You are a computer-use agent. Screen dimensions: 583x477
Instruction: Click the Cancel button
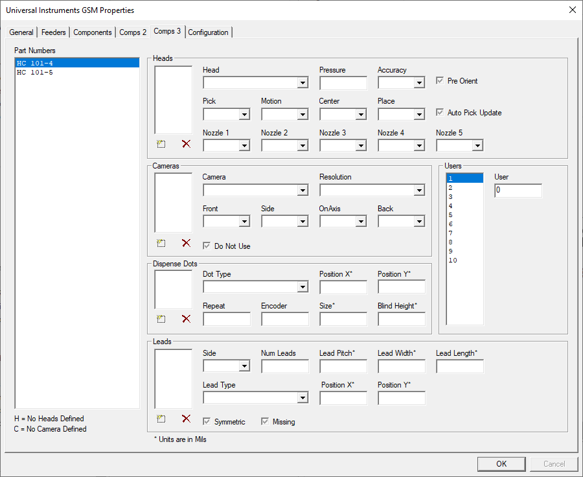click(x=554, y=463)
